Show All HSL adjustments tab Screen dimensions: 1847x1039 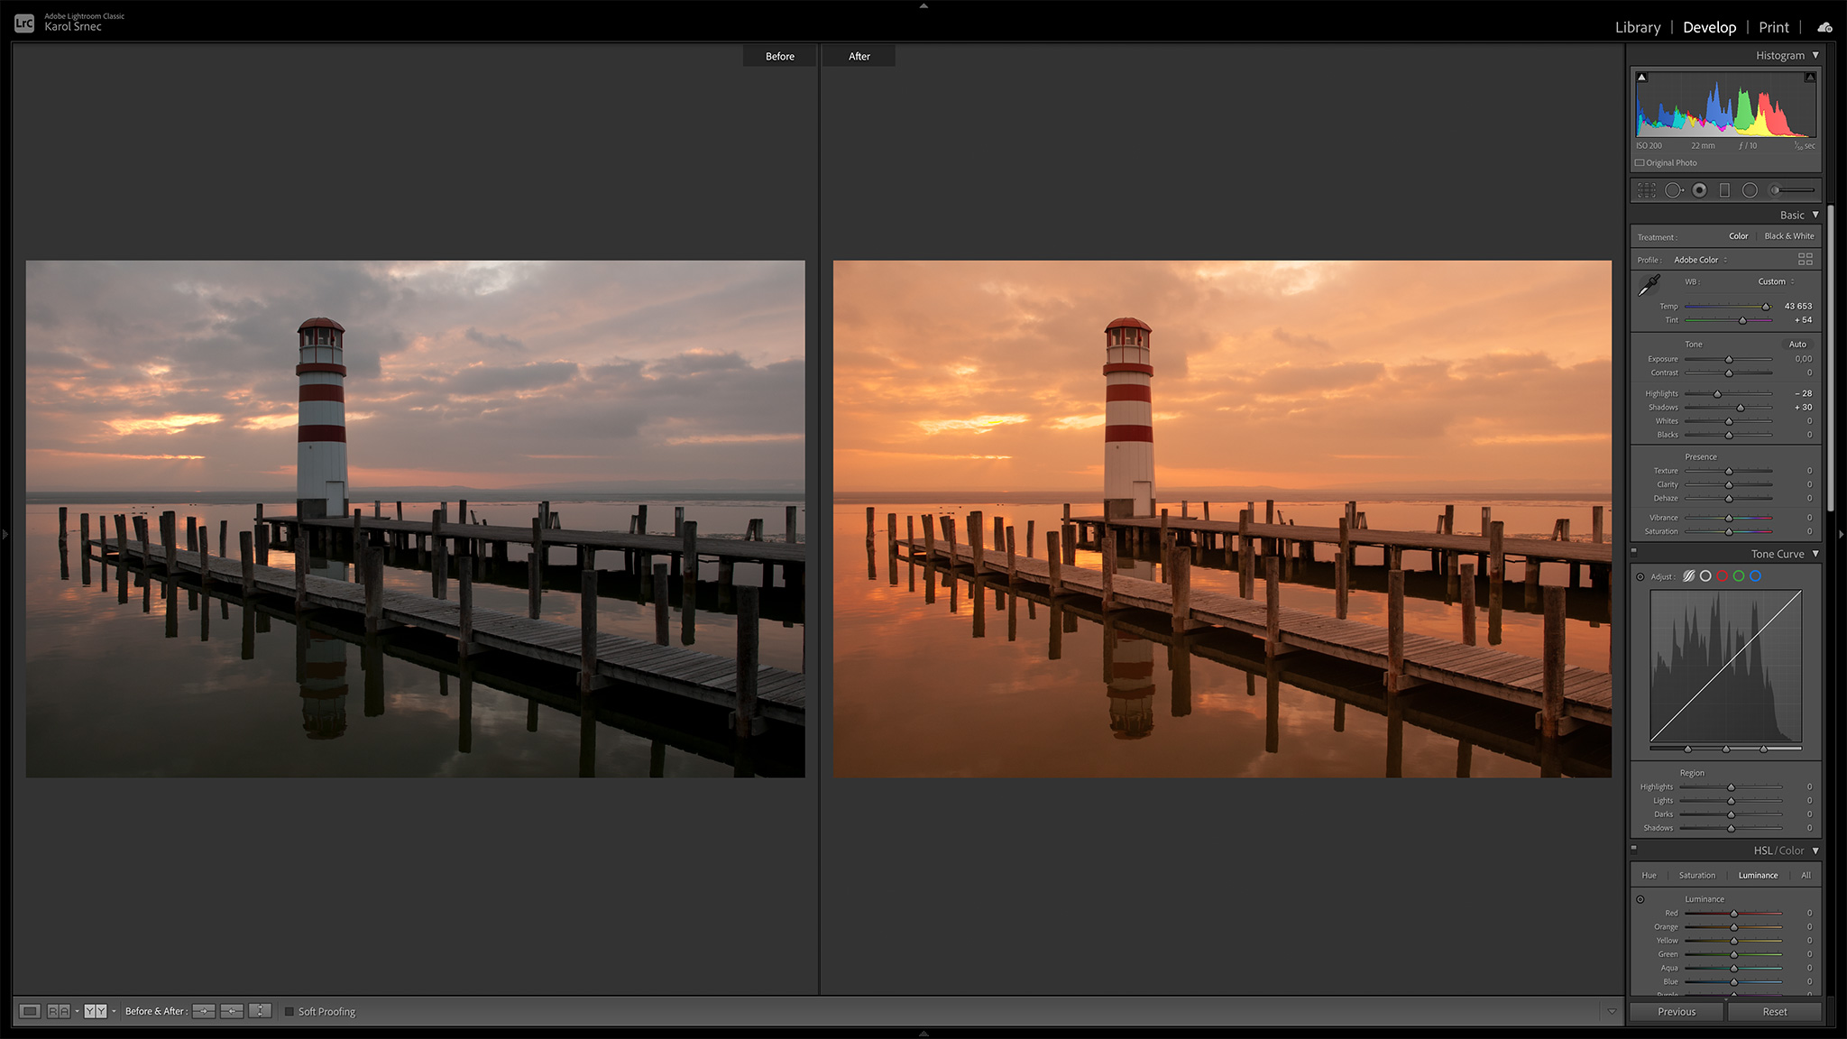point(1806,875)
